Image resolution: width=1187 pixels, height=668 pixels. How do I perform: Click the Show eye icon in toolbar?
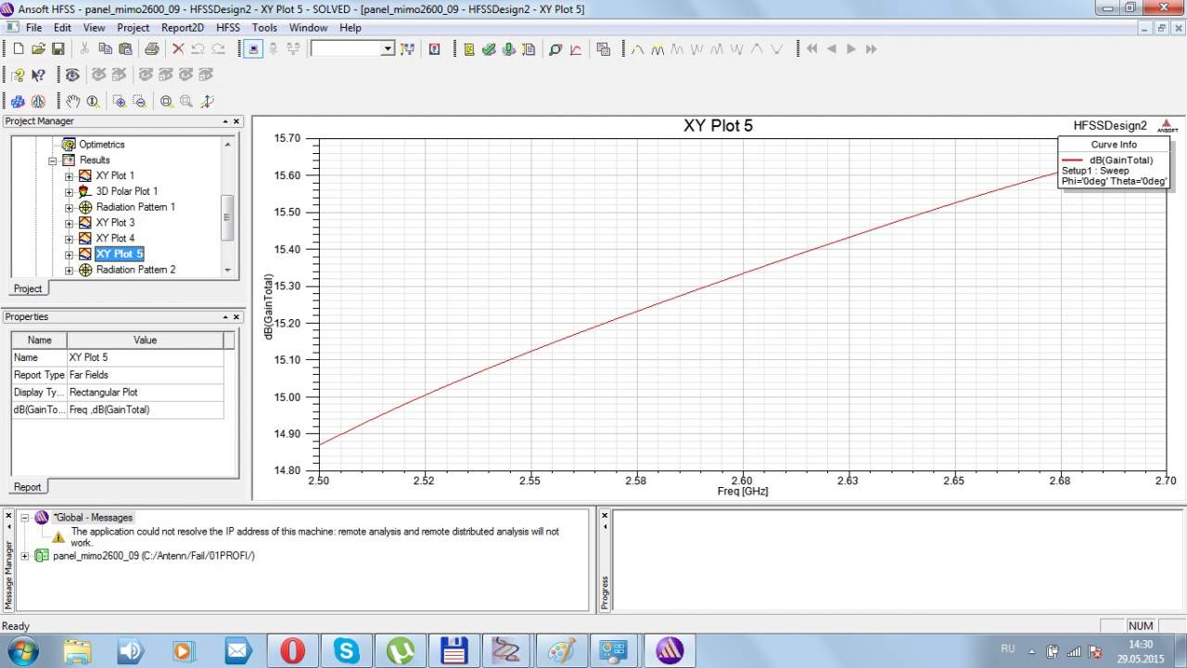click(x=71, y=75)
